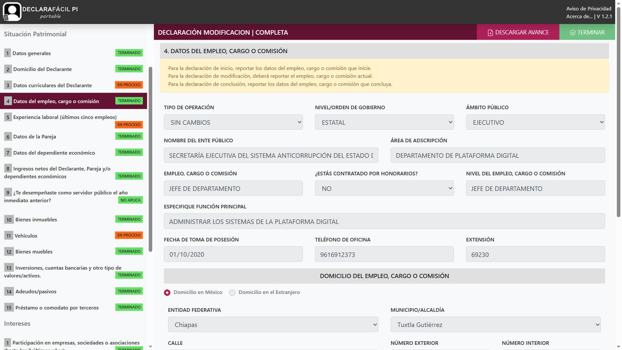
Task: Open the Entidad Federativa dropdown
Action: point(273,324)
